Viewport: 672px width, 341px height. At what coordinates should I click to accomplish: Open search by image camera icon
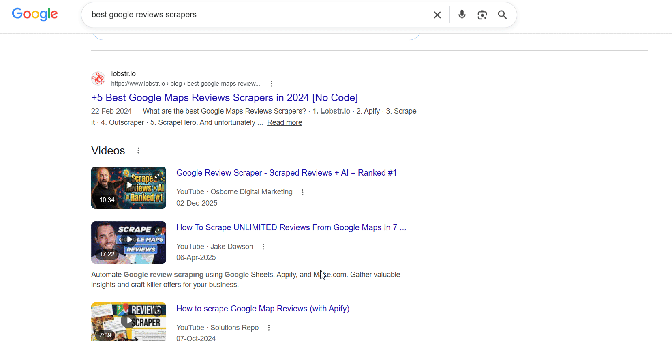pos(482,15)
